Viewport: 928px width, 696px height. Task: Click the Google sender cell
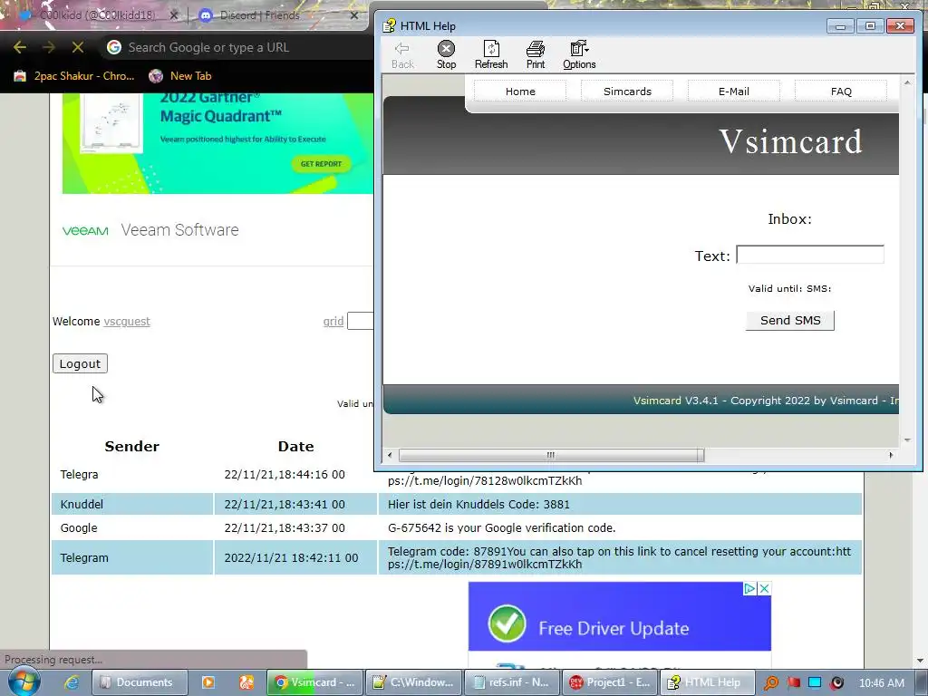pyautogui.click(x=132, y=528)
